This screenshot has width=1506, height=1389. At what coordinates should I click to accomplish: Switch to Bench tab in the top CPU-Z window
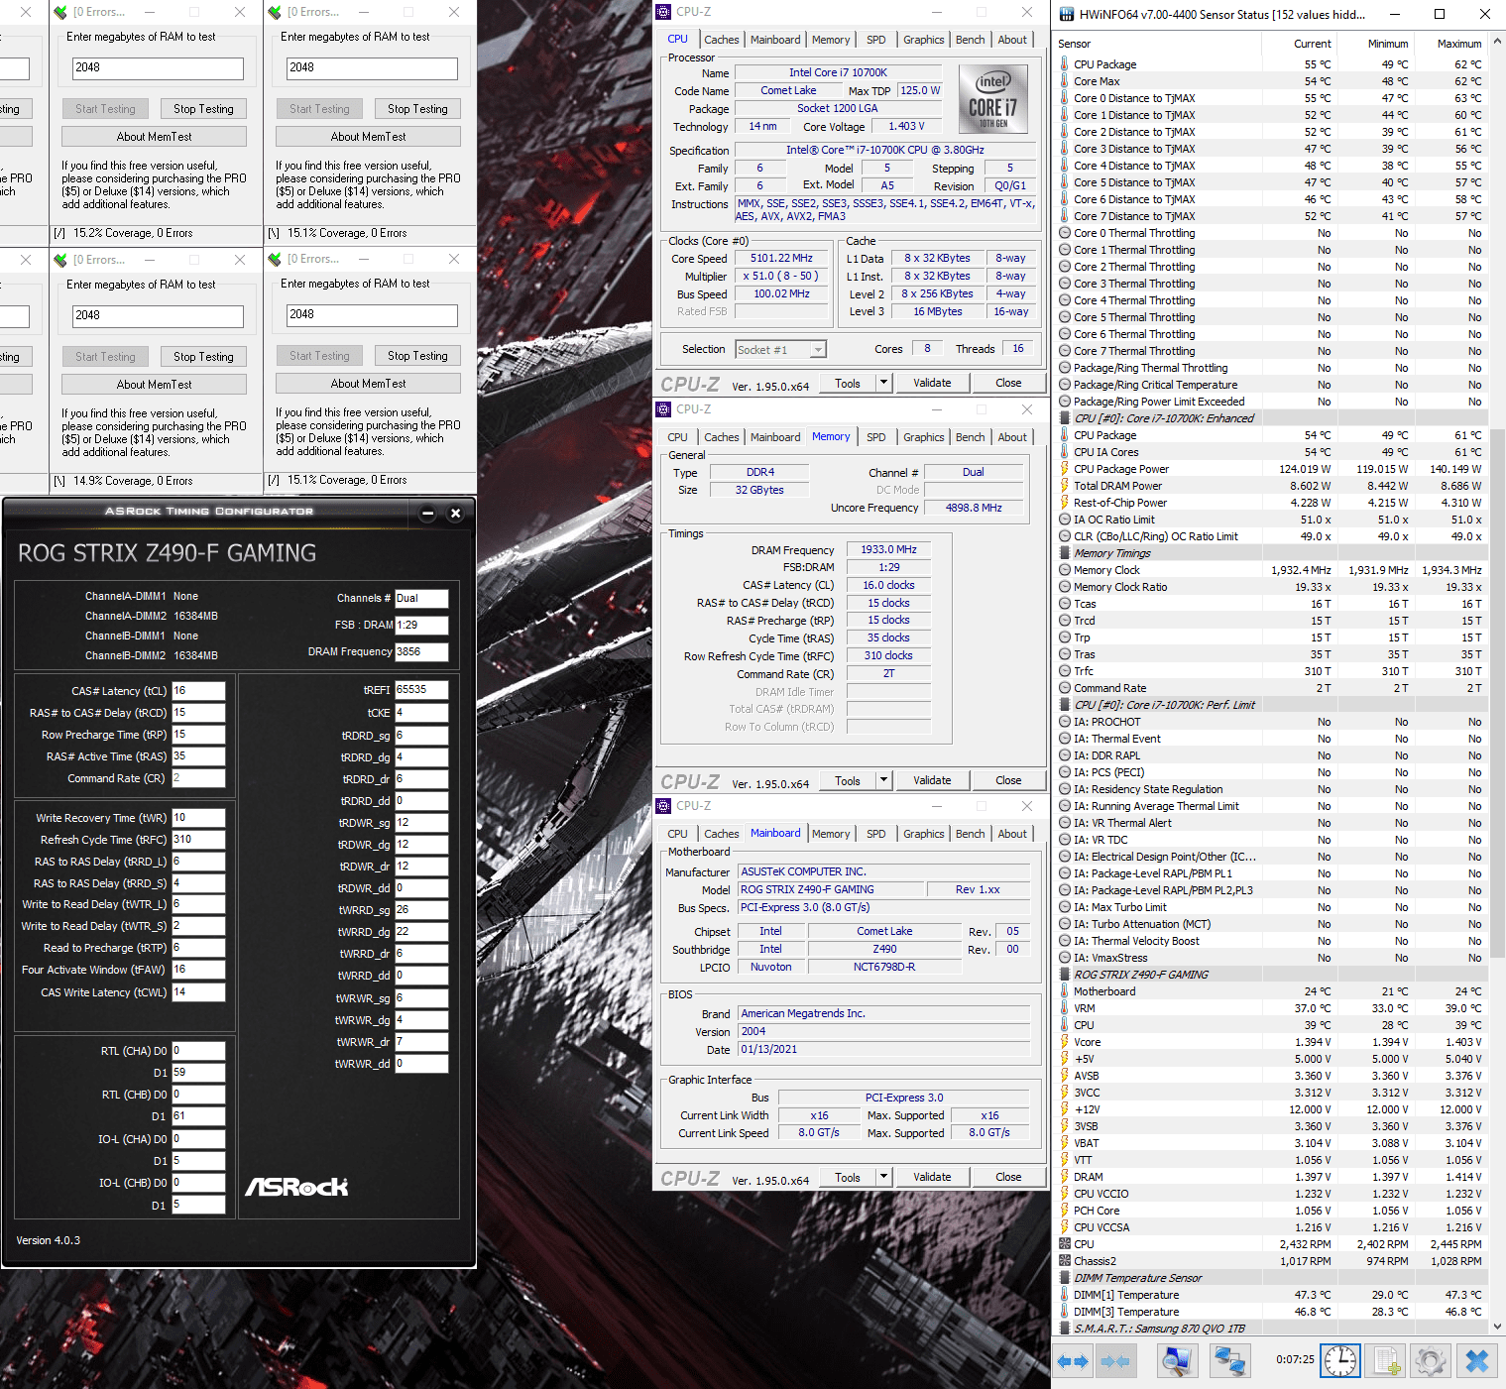(x=971, y=40)
